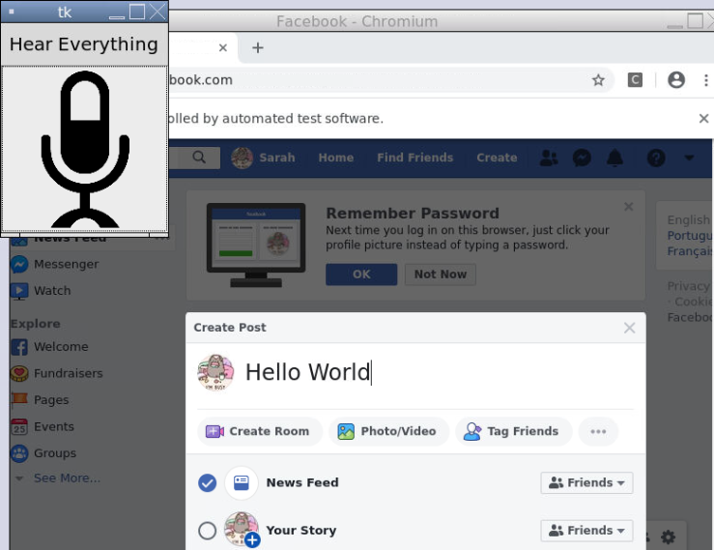Click Not Now on Remember Password

click(x=441, y=275)
